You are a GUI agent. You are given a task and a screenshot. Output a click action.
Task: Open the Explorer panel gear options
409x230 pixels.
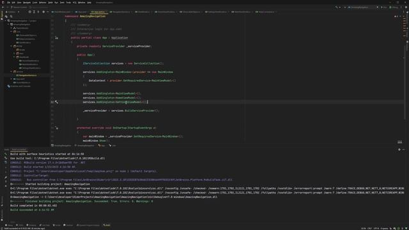[x=43, y=11]
